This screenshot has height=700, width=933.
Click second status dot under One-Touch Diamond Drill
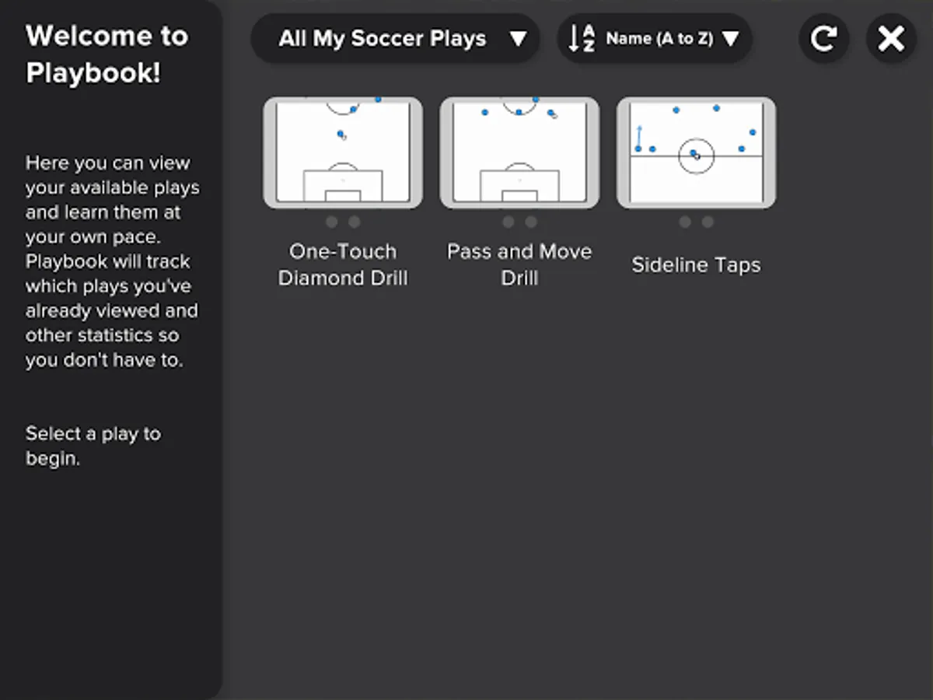tap(355, 222)
